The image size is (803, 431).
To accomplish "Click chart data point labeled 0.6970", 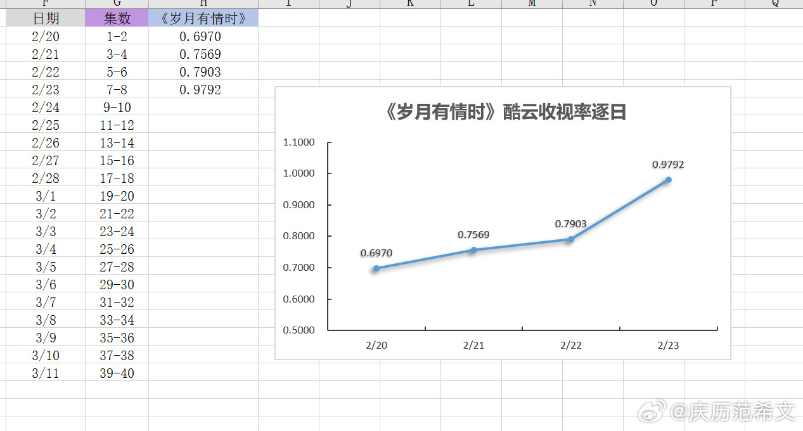I will (x=376, y=268).
